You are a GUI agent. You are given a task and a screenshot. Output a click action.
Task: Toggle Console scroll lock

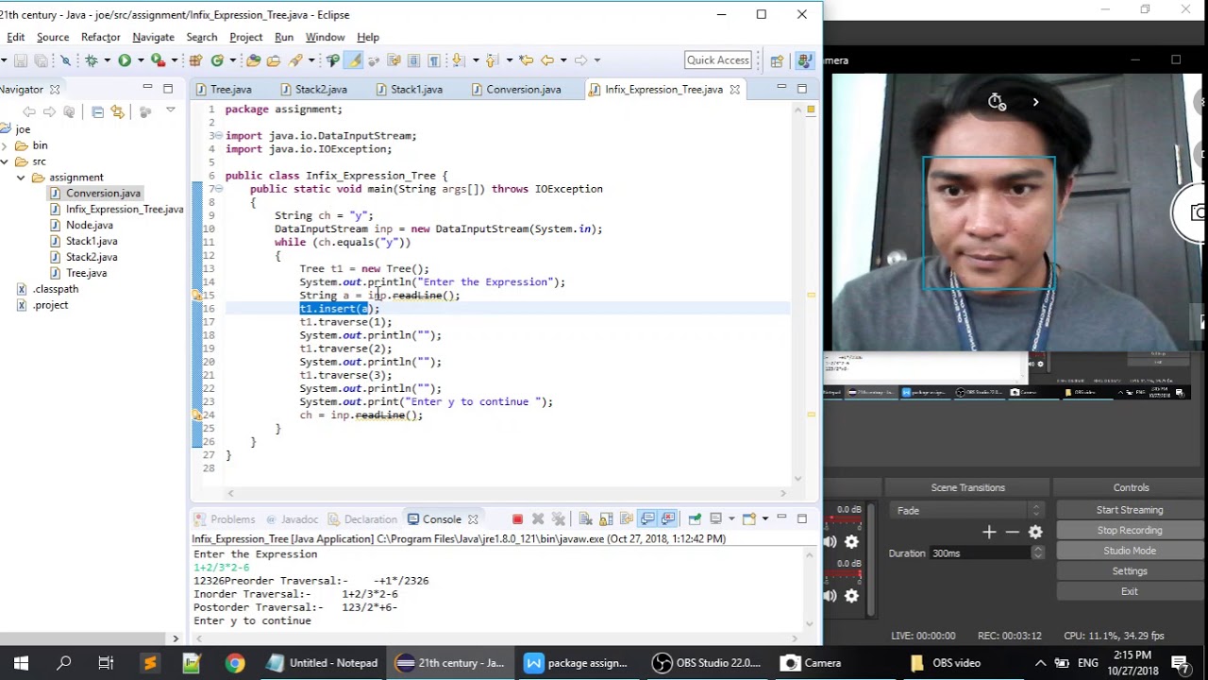[x=606, y=518]
